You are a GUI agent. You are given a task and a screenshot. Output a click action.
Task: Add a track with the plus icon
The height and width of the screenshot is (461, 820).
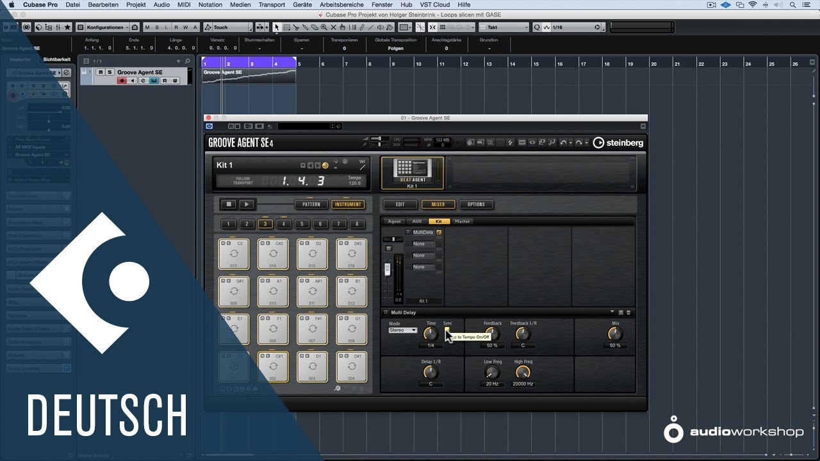point(179,61)
